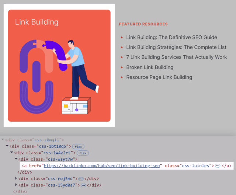Collapse the css-wsyt7w div node
236x195 pixels.
tap(16, 159)
